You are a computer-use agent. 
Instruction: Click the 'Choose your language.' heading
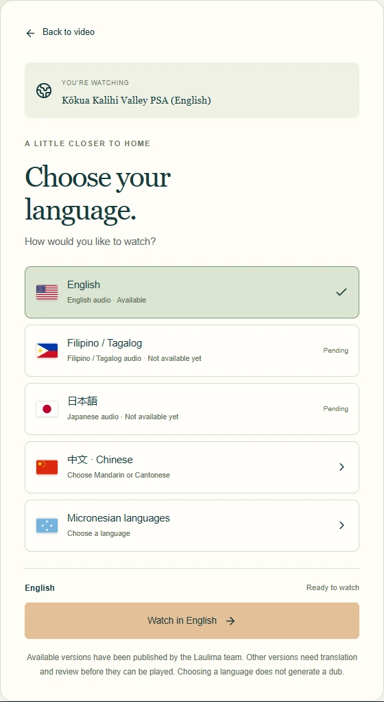(x=97, y=194)
